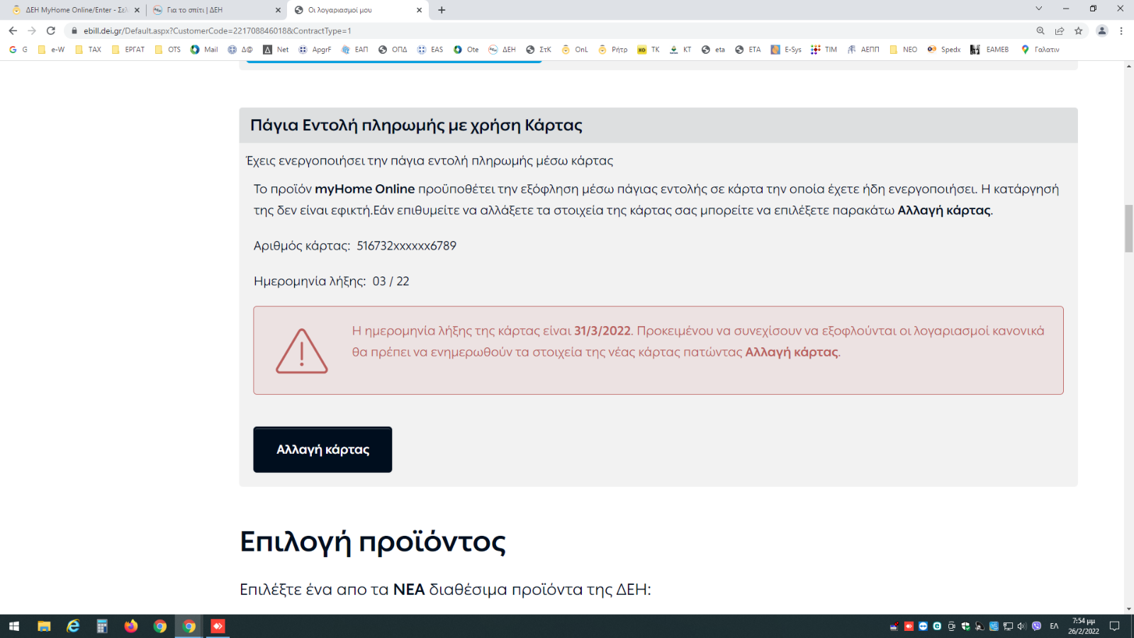This screenshot has height=638, width=1134.
Task: Open Windows Security shield tray icon
Action: click(965, 626)
